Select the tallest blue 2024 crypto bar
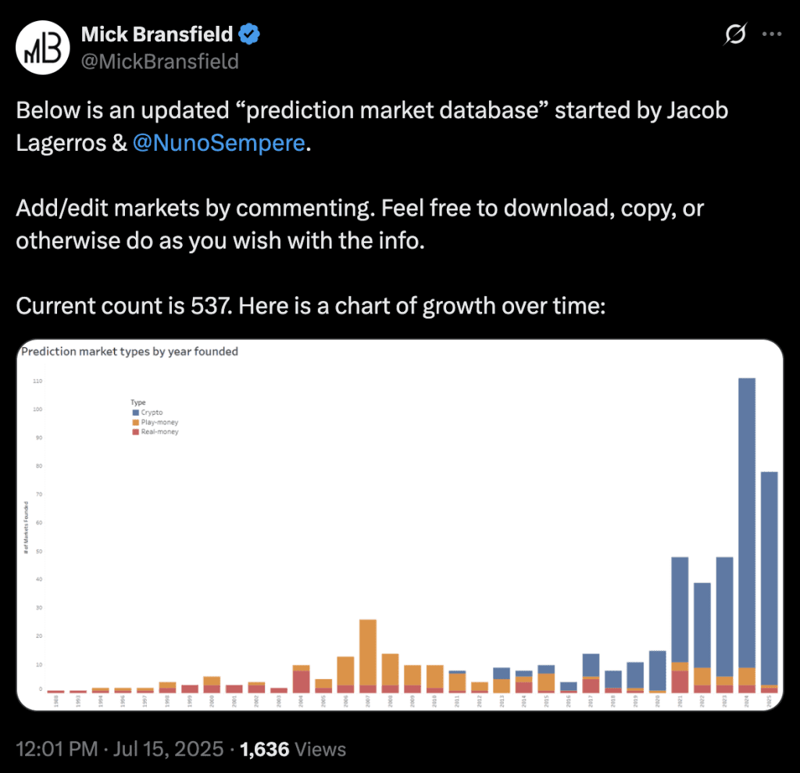Screen dimensions: 800x773 coord(747,523)
